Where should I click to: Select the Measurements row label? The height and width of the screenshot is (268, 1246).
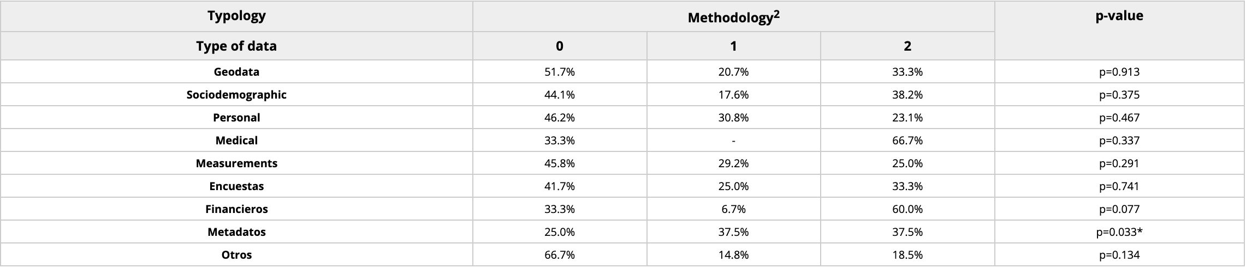click(x=236, y=163)
